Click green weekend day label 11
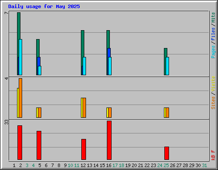218x170 pixels. [77, 165]
